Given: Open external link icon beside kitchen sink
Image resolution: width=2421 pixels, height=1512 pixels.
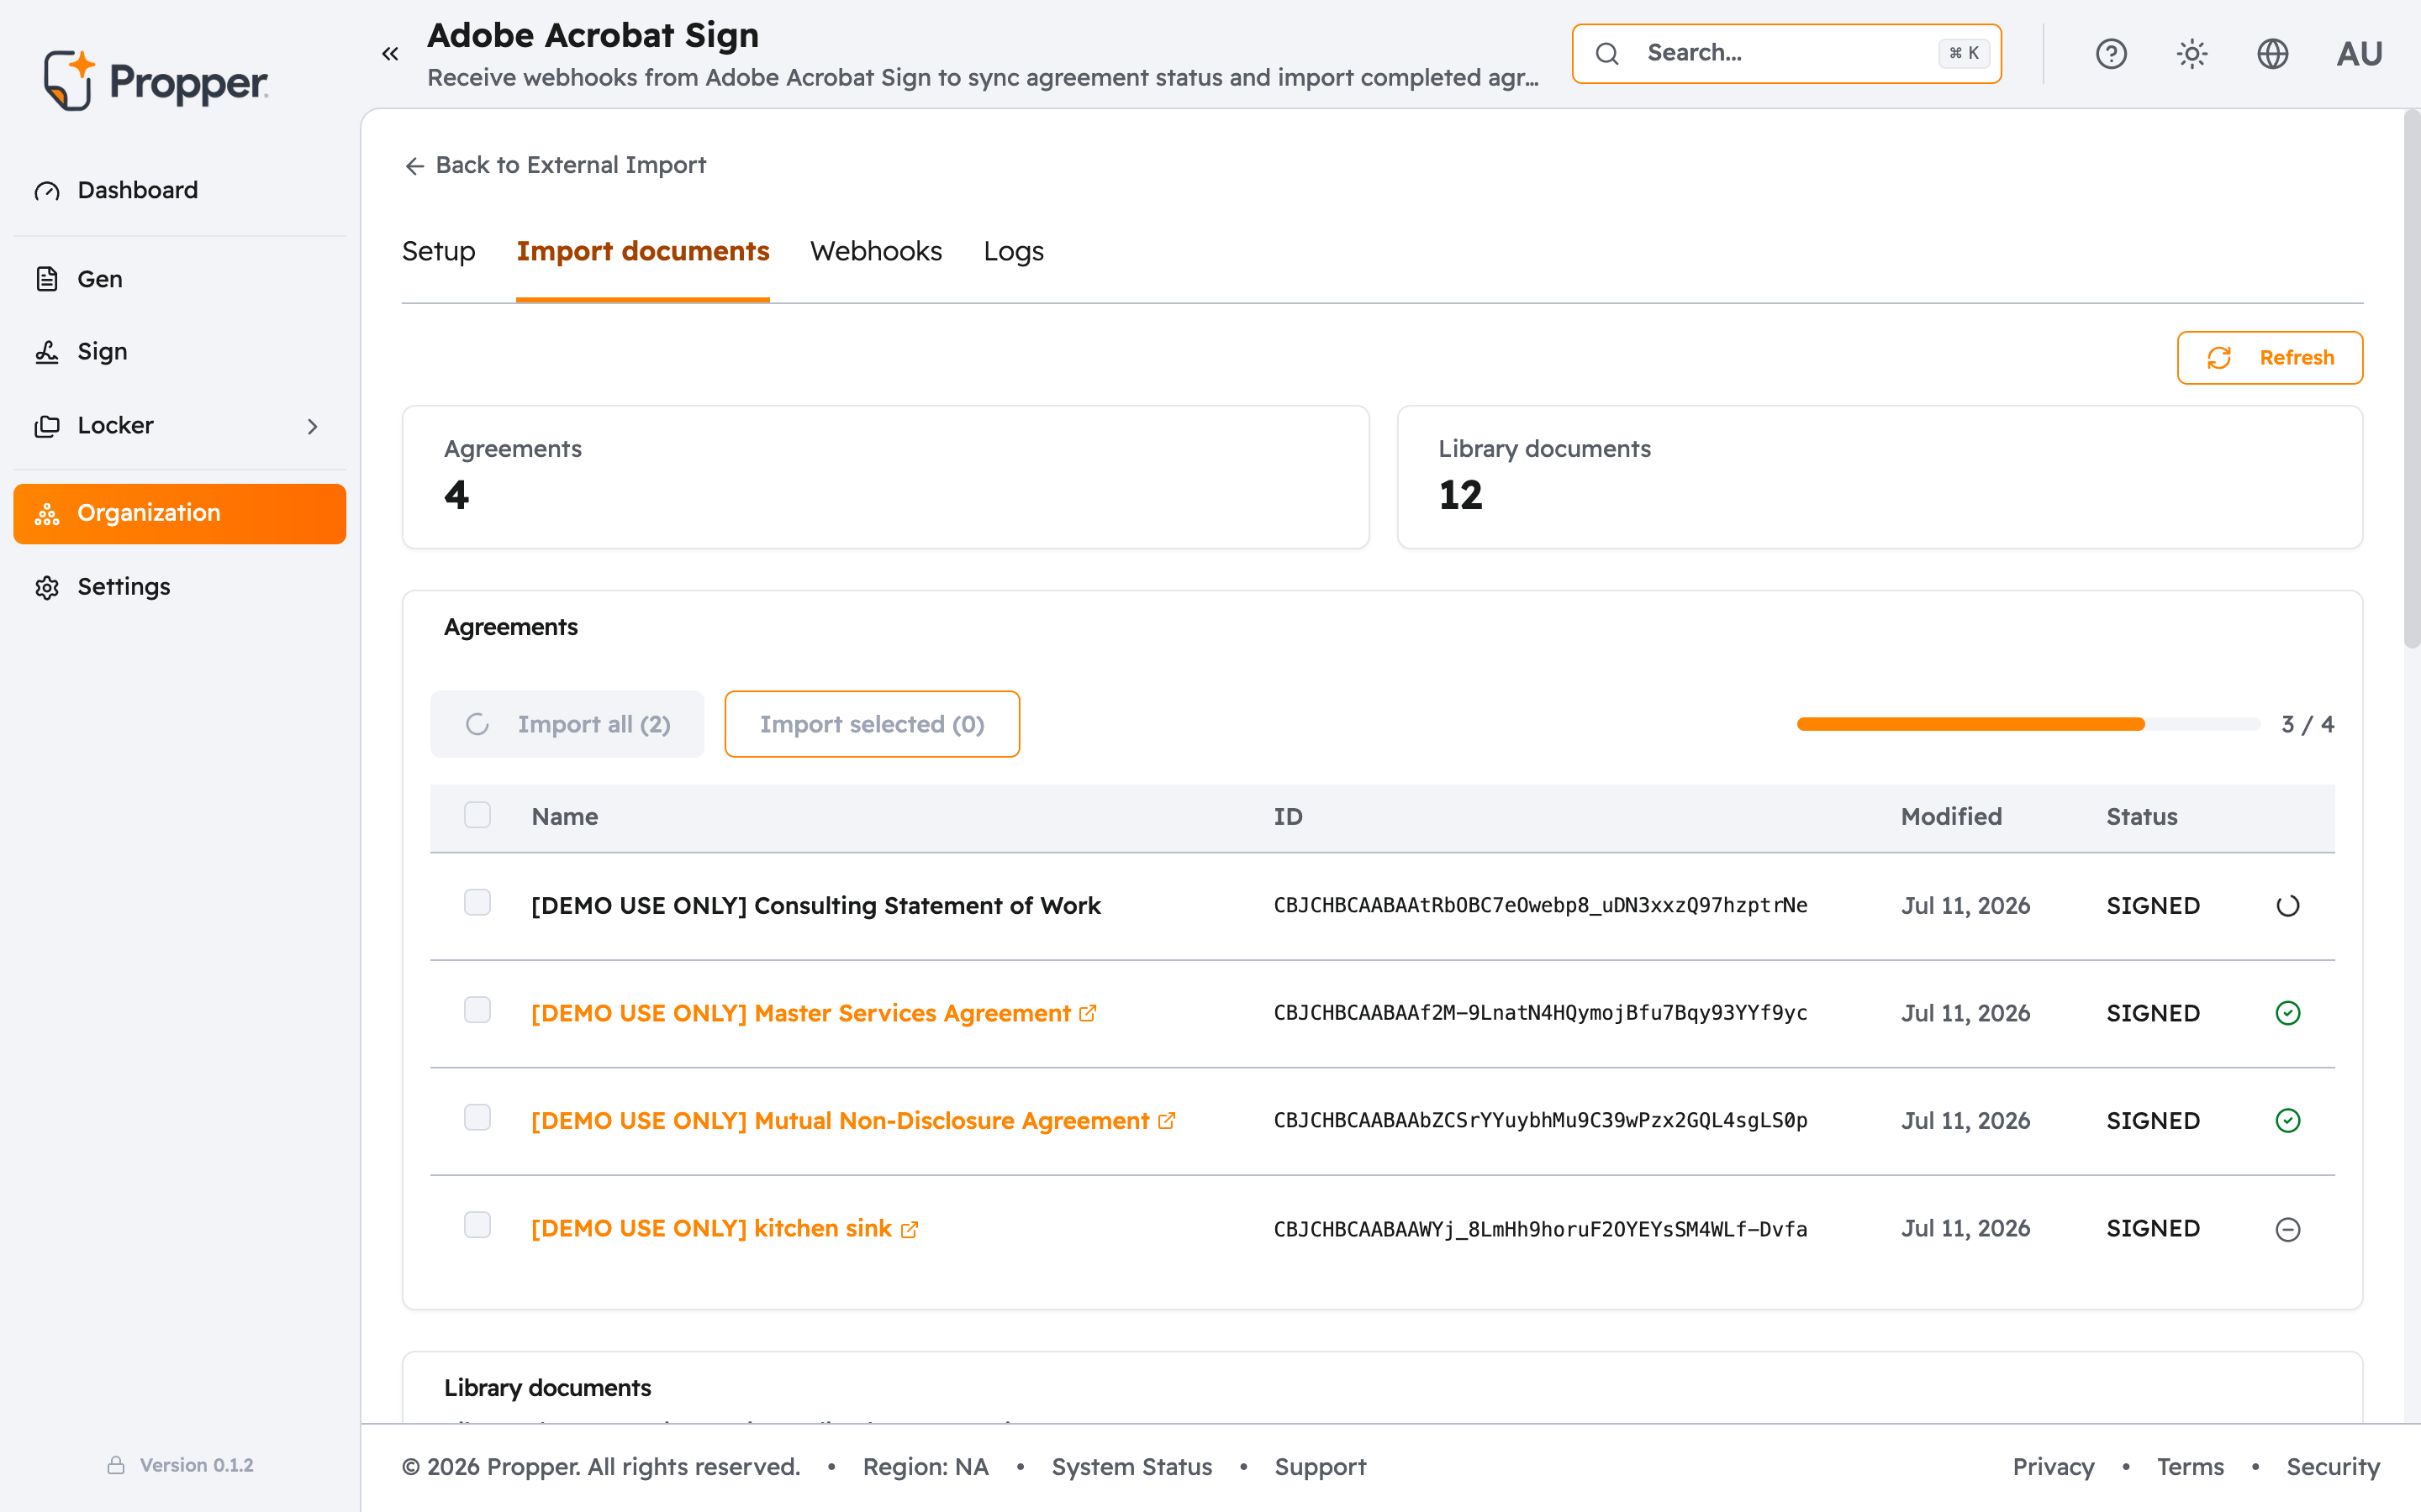Looking at the screenshot, I should 910,1229.
